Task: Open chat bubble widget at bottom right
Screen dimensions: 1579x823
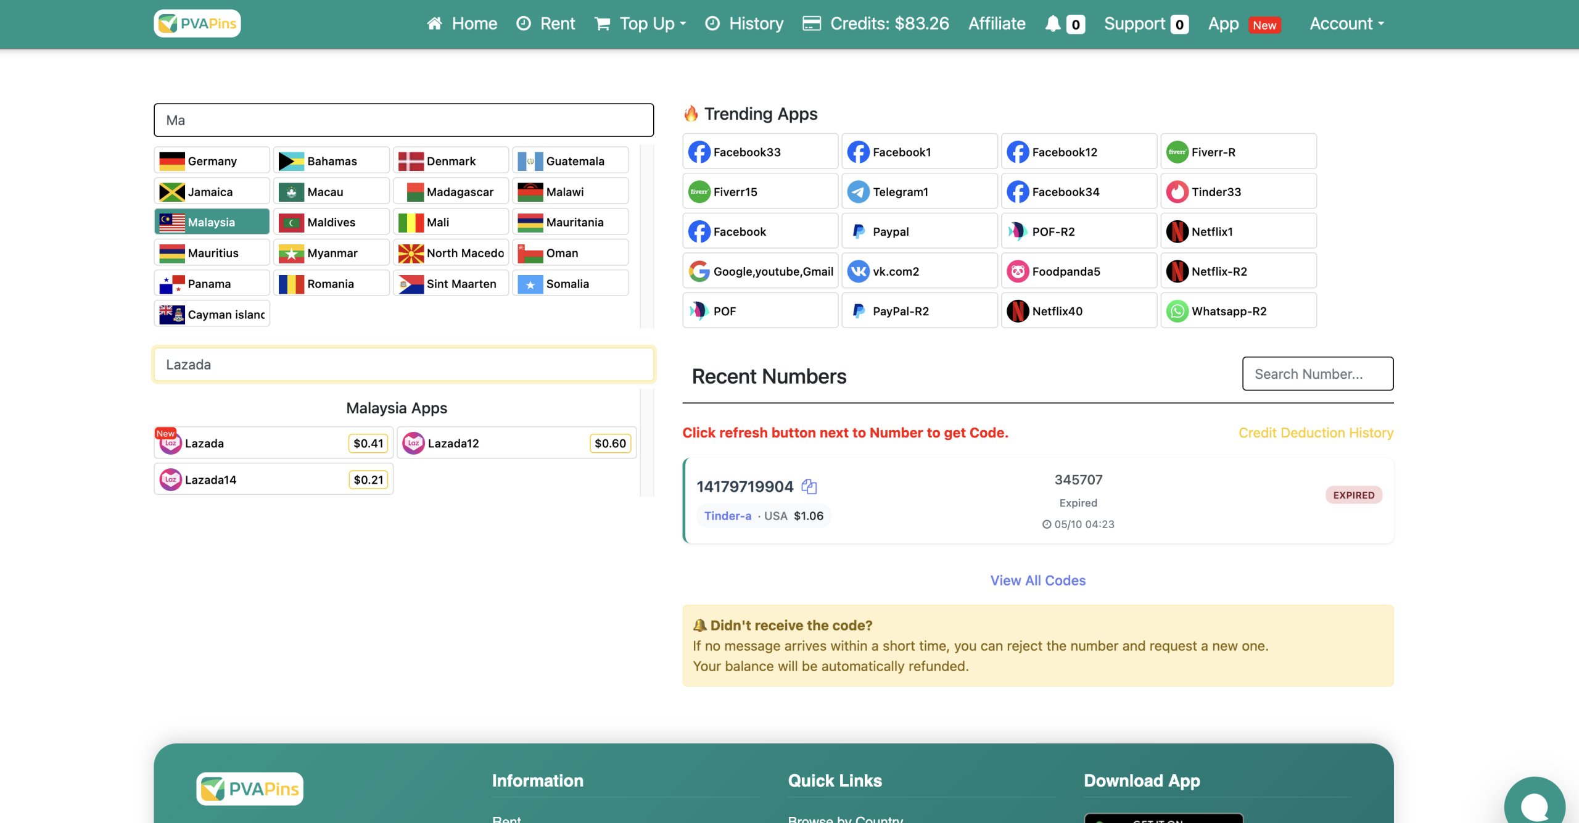Action: pyautogui.click(x=1534, y=804)
